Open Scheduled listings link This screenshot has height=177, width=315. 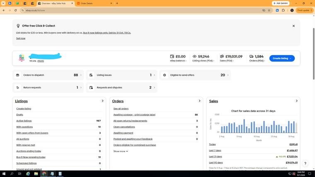click(x=26, y=163)
